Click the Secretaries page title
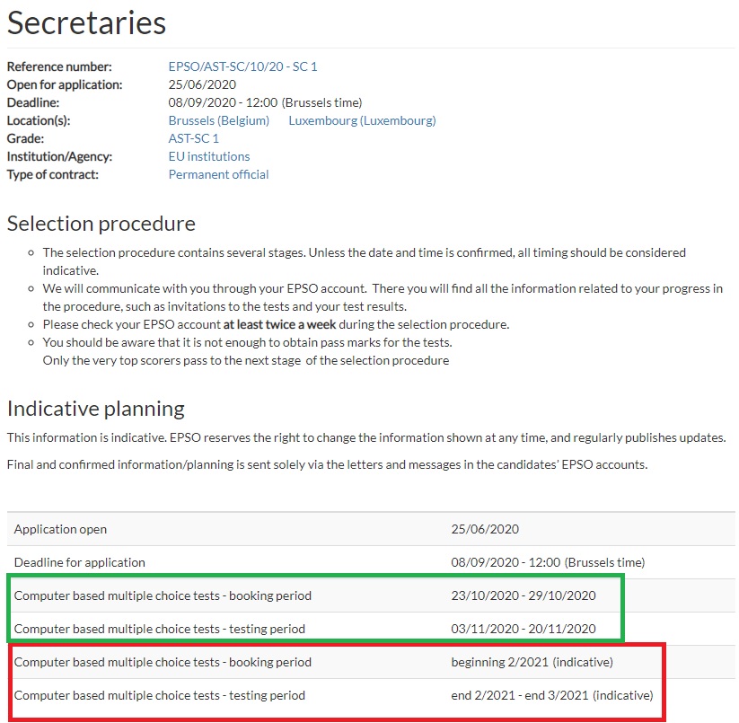The width and height of the screenshot is (739, 723). click(x=86, y=22)
